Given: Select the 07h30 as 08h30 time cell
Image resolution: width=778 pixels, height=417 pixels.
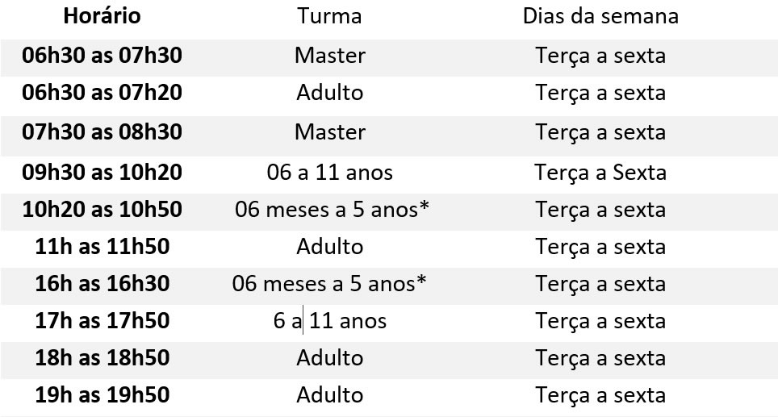Looking at the screenshot, I should coord(102,132).
